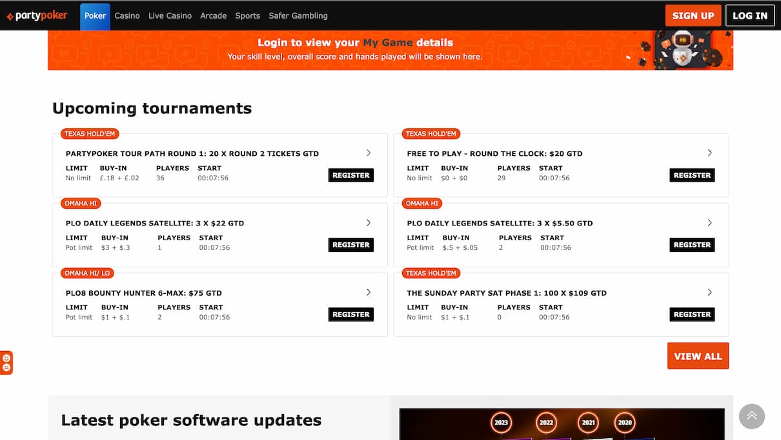Open the Casino menu item
Viewport: 781px width, 440px height.
(127, 15)
